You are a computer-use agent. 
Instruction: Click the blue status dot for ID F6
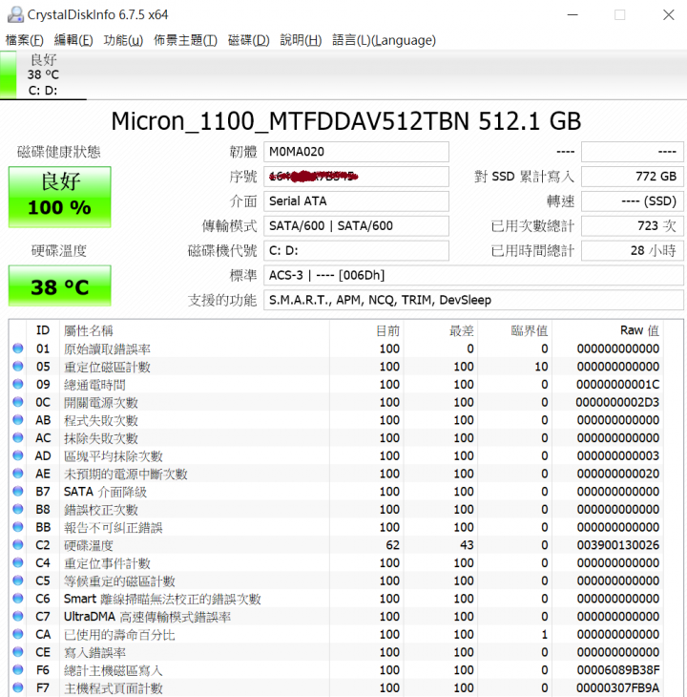(x=18, y=670)
